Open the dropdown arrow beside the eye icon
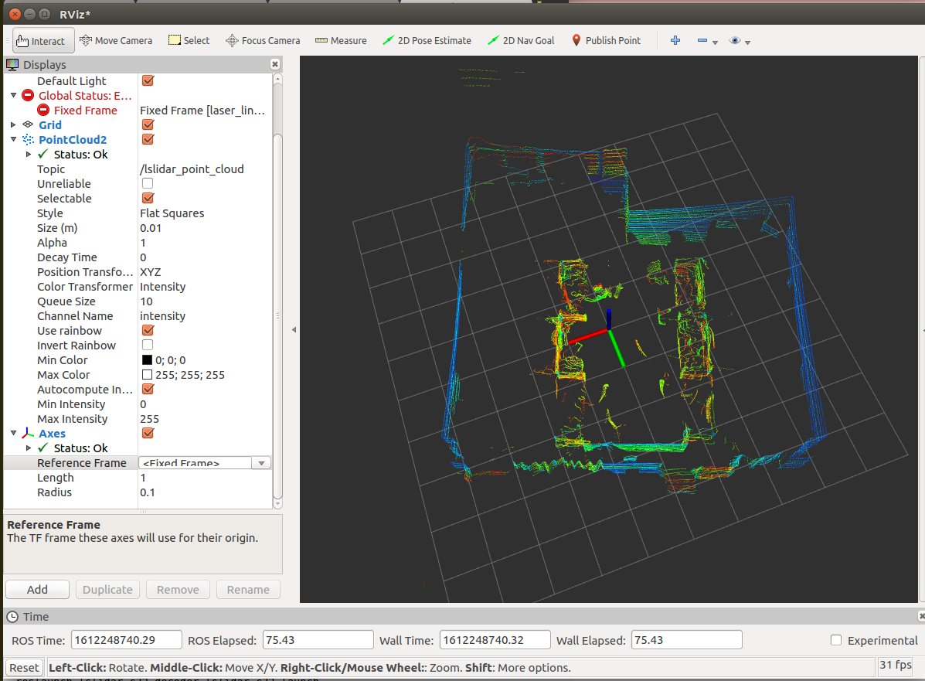This screenshot has height=681, width=925. [747, 43]
